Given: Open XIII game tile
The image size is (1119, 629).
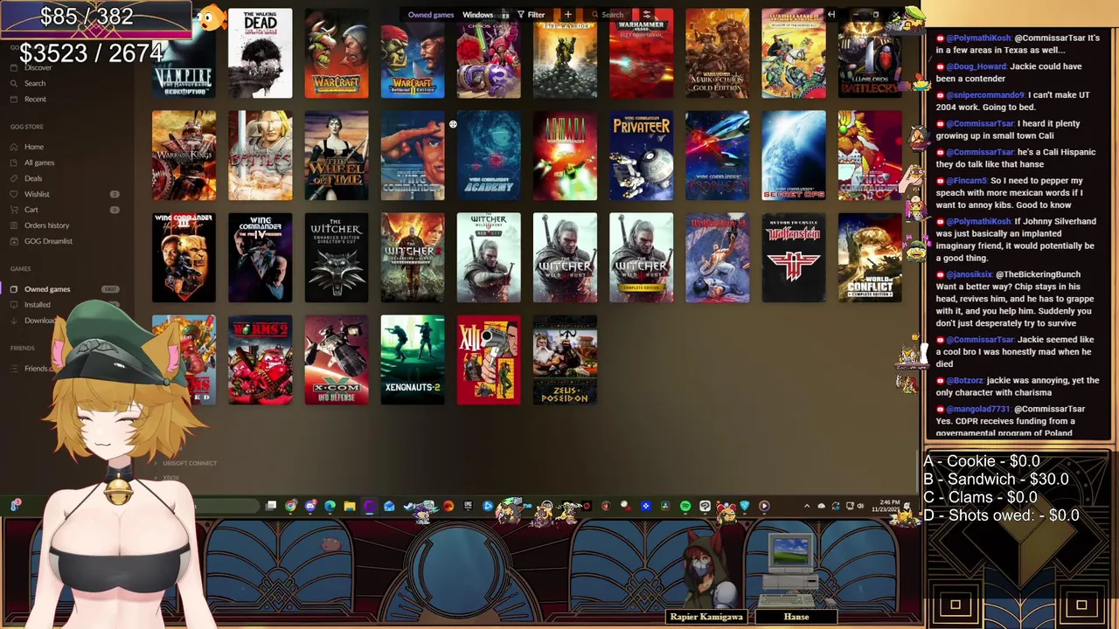Looking at the screenshot, I should coord(489,360).
